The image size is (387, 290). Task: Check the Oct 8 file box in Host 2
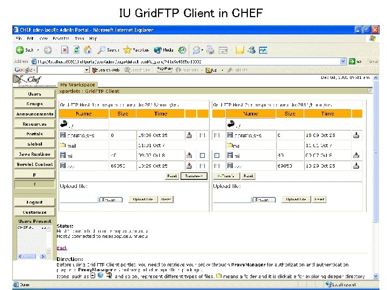pos(217,155)
